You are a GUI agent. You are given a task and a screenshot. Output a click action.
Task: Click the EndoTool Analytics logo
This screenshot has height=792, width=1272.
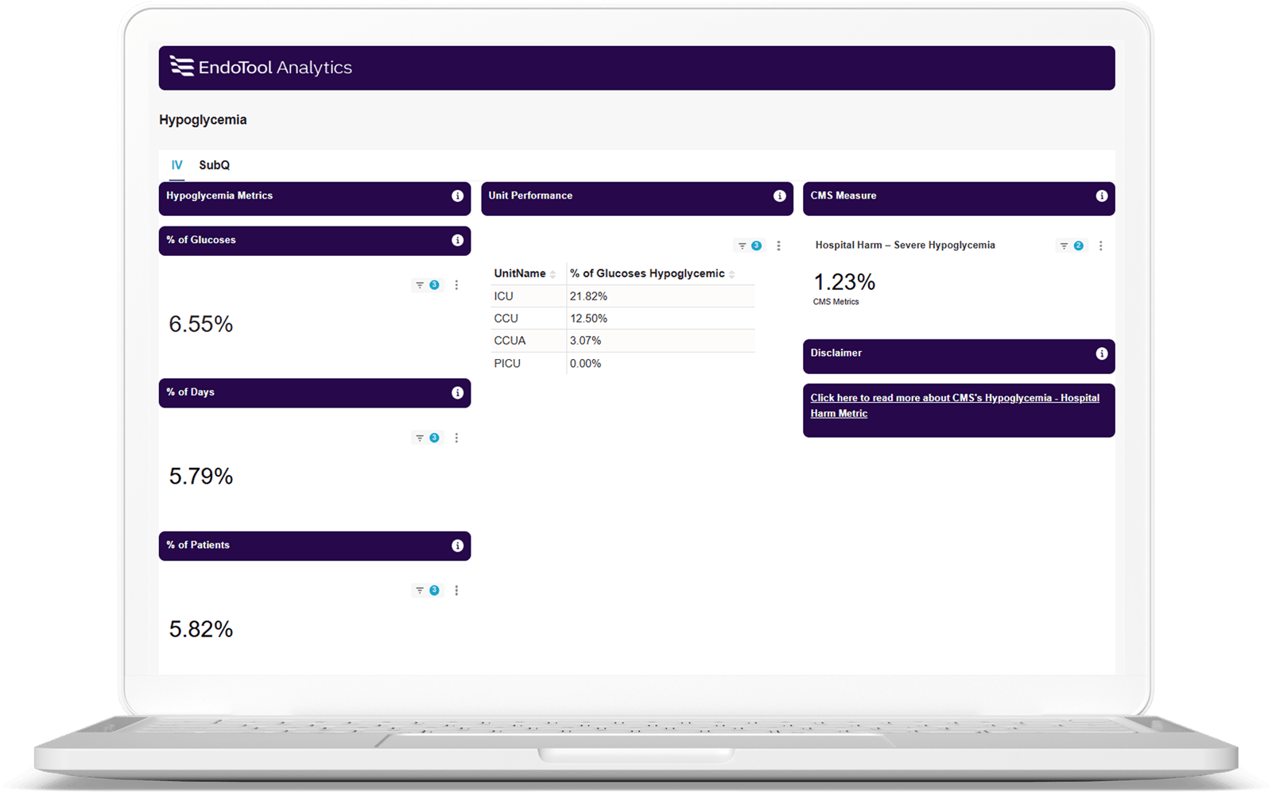pyautogui.click(x=261, y=68)
